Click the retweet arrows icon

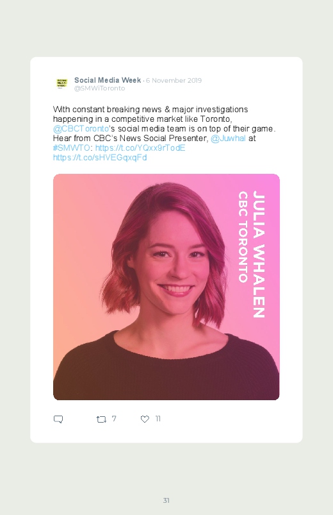coord(101,419)
